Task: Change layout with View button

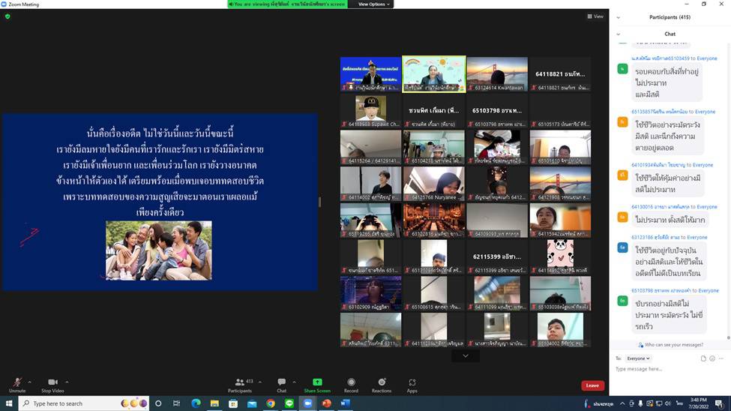Action: click(x=595, y=16)
